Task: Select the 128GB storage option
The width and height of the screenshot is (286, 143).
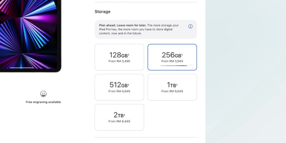Action: point(119,57)
